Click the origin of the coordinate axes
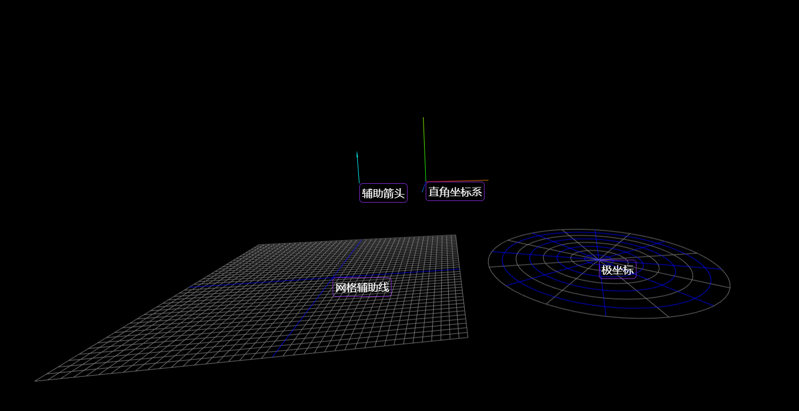Screen dimensions: 799x411 (426, 181)
